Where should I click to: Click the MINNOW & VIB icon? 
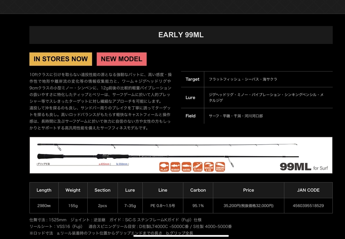[209, 167]
